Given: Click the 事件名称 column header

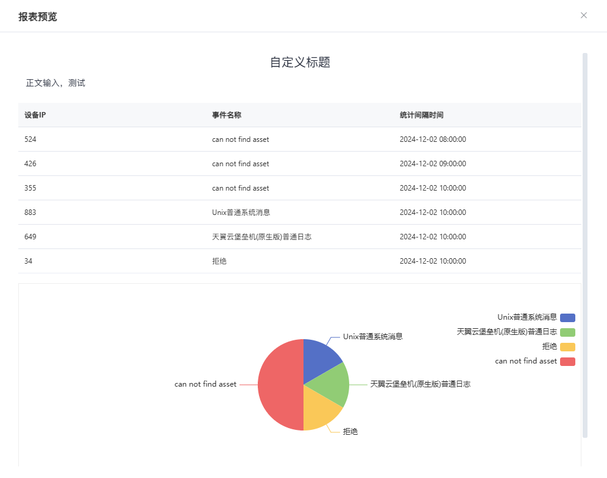Looking at the screenshot, I should pos(227,115).
